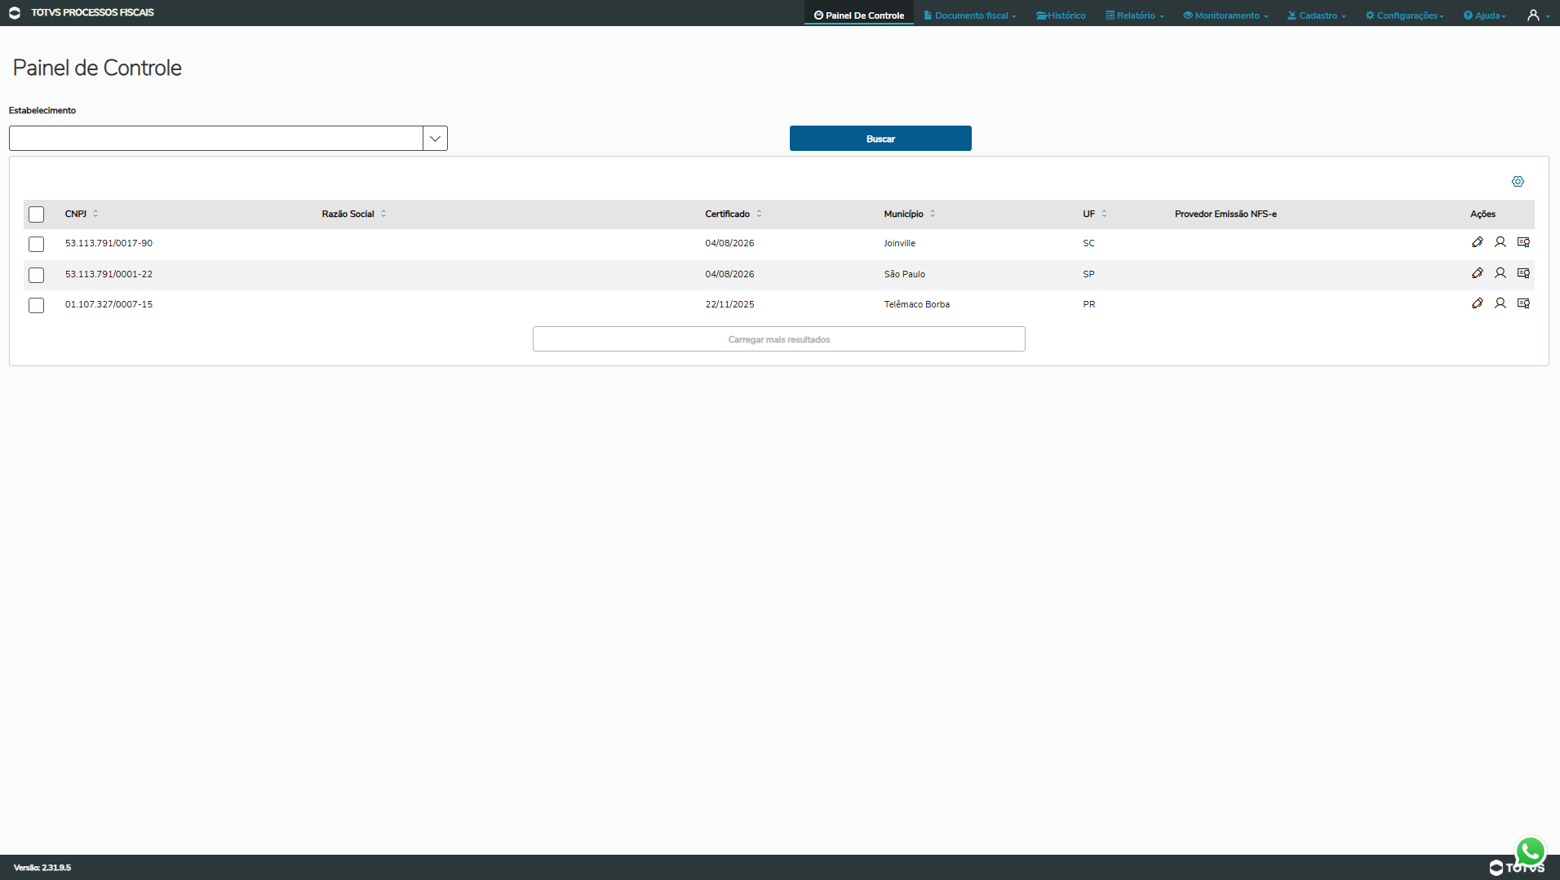This screenshot has width=1560, height=880.
Task: Expand the user profile menu in top bar
Action: (x=1537, y=15)
